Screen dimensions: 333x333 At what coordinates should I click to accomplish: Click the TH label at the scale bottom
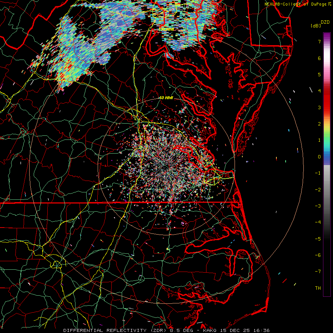[x=318, y=288]
